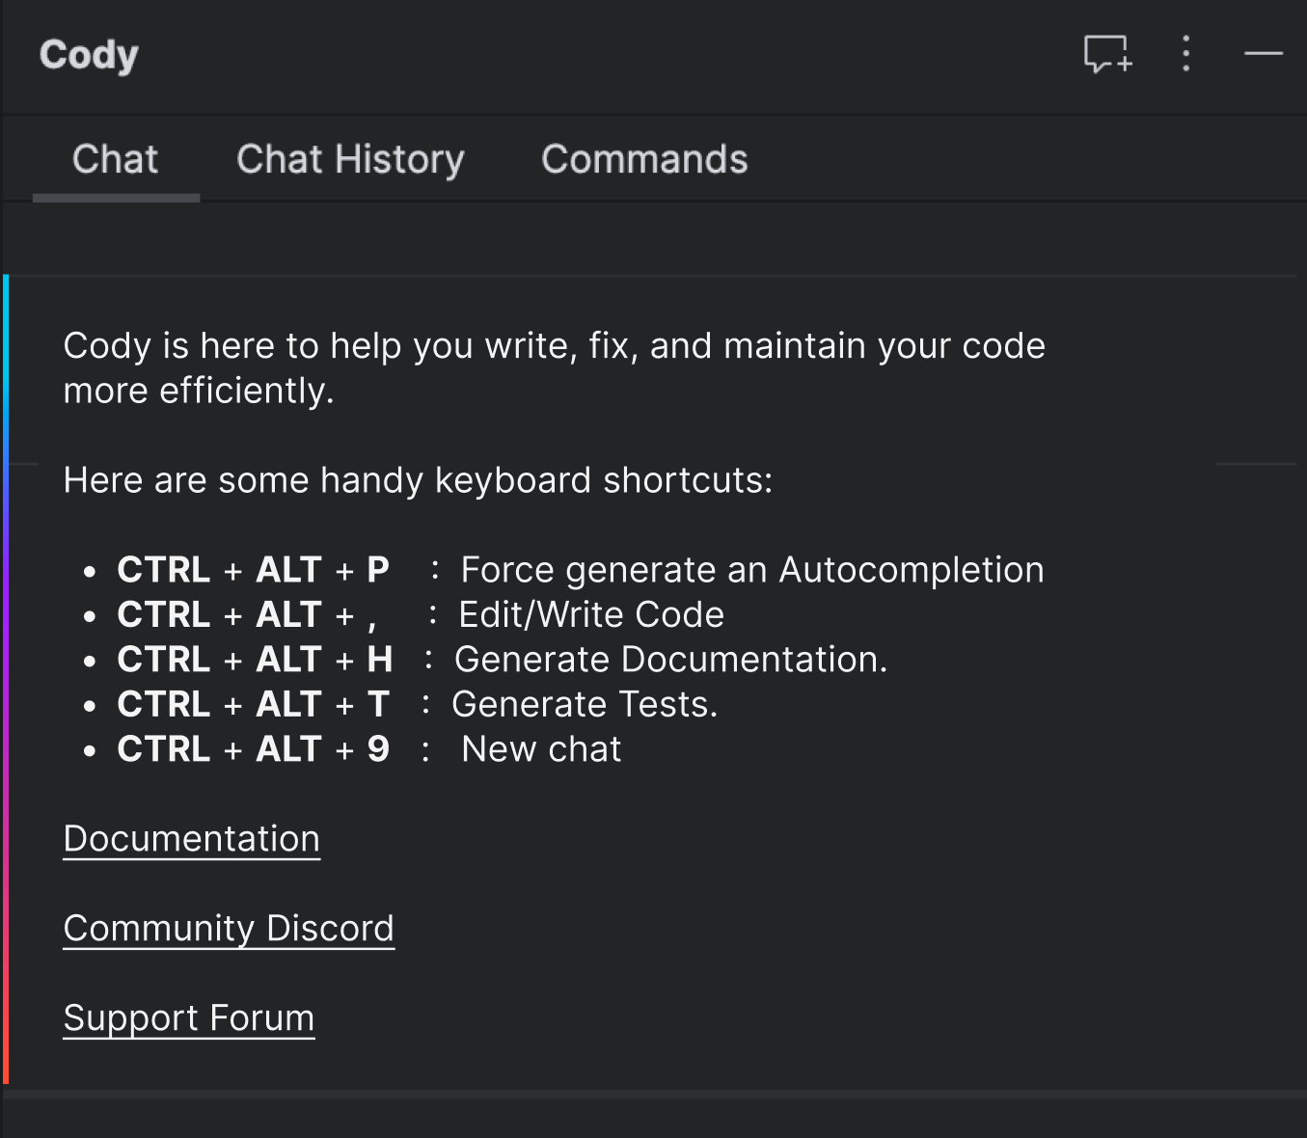Select the Commands tab
1307x1138 pixels.
[644, 159]
